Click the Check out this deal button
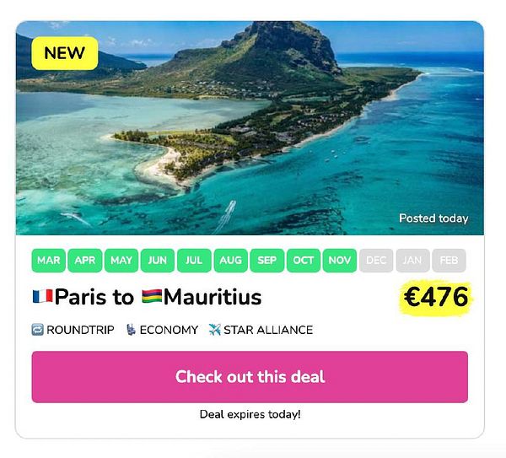 [x=250, y=377]
